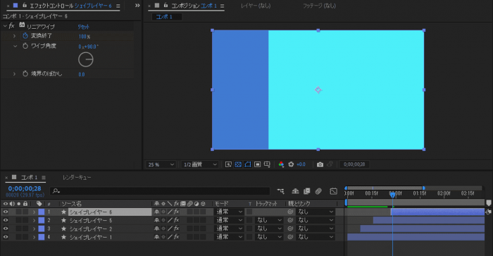Open the 1/2画質 resolution dropdown

tap(200, 164)
